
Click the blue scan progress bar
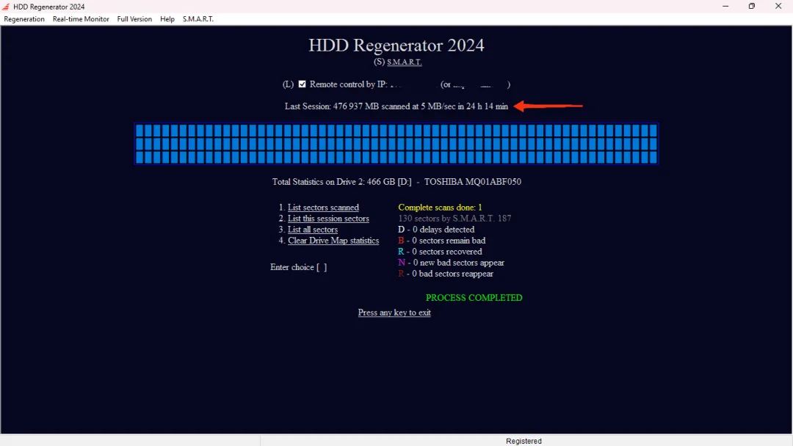click(x=396, y=144)
